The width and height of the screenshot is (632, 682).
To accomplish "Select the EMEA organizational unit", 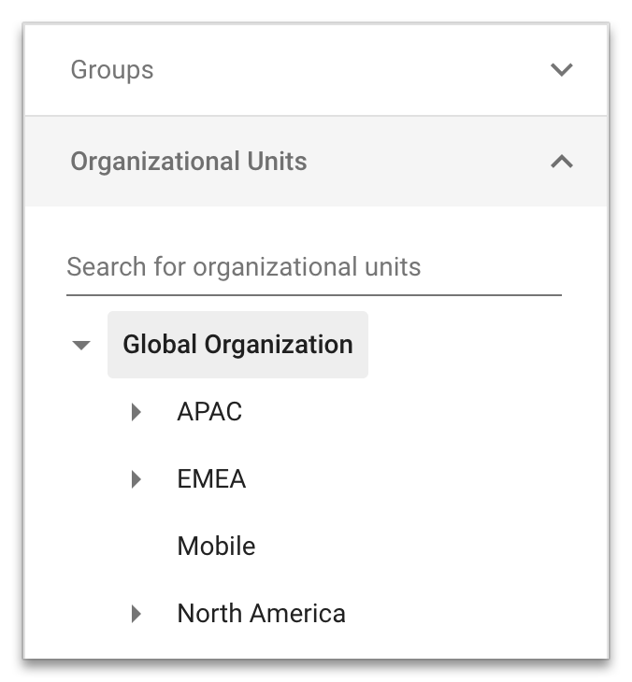I will tap(211, 479).
